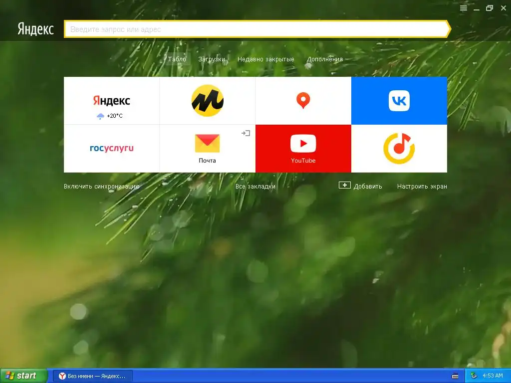Click the Добавить text label
This screenshot has height=383, width=511.
click(x=368, y=187)
